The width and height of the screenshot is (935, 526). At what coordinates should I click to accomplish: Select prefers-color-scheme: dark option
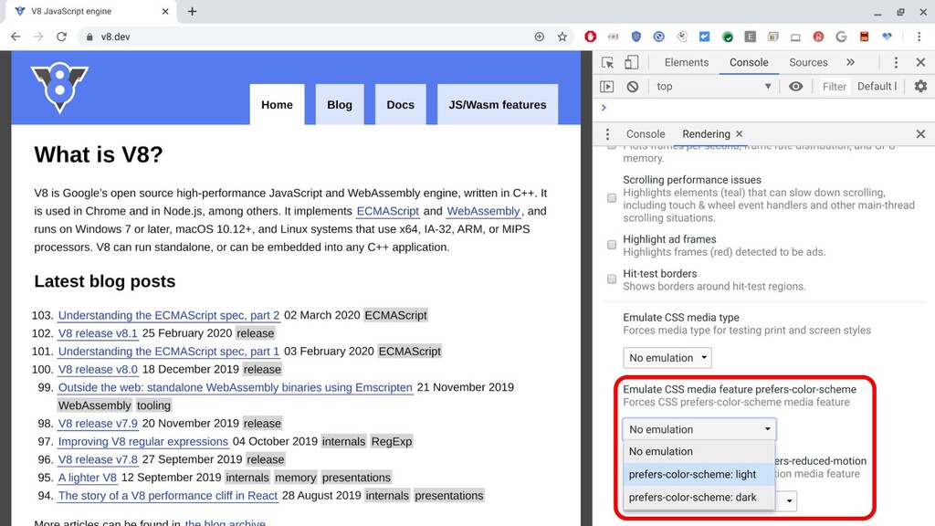coord(699,498)
